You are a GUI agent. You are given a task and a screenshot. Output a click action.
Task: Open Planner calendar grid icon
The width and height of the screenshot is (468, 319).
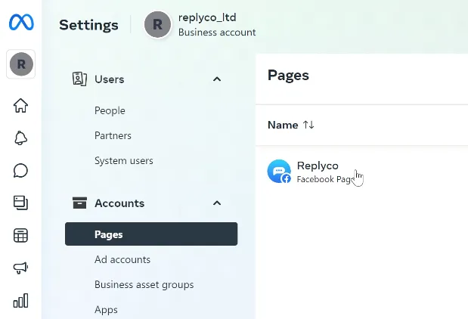coord(20,235)
